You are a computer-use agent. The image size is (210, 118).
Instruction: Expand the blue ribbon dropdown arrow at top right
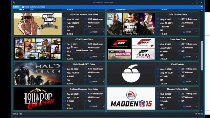[x=202, y=7]
